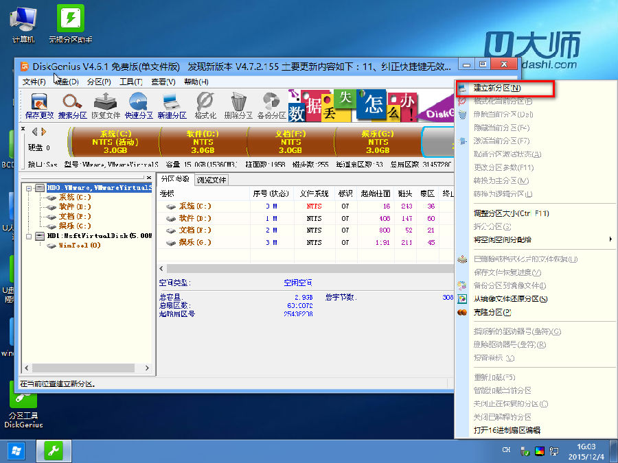Launch the 恢复文件 file recovery tool
618x463 pixels.
[105, 106]
